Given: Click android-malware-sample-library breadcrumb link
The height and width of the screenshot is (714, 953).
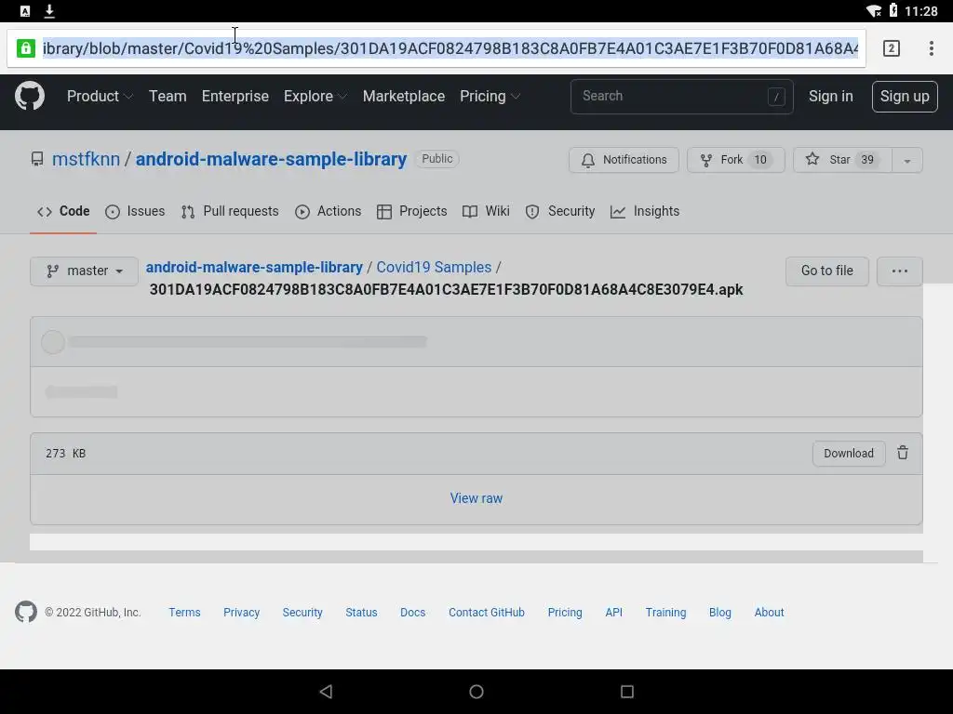Looking at the screenshot, I should click(254, 267).
